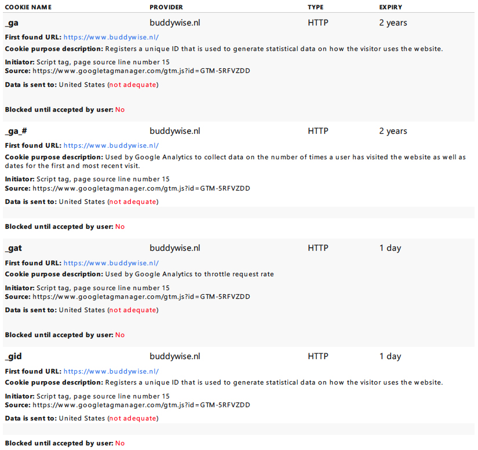The image size is (478, 450).
Task: Click the 2 years expiry of _ga_#
Action: [393, 131]
